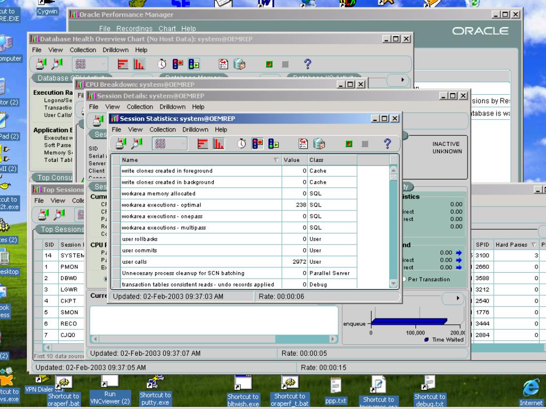Image resolution: width=546 pixels, height=409 pixels.
Task: Click traffic-light stop icon in Session Statistics toolbar
Action: 258,144
